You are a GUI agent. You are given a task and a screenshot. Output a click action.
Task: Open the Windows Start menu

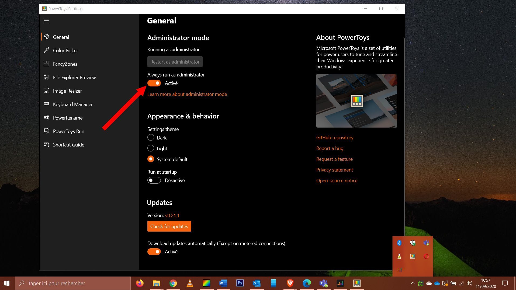pos(7,283)
